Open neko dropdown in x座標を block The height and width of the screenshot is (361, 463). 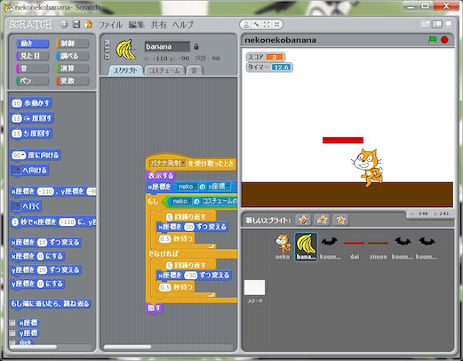(x=196, y=187)
